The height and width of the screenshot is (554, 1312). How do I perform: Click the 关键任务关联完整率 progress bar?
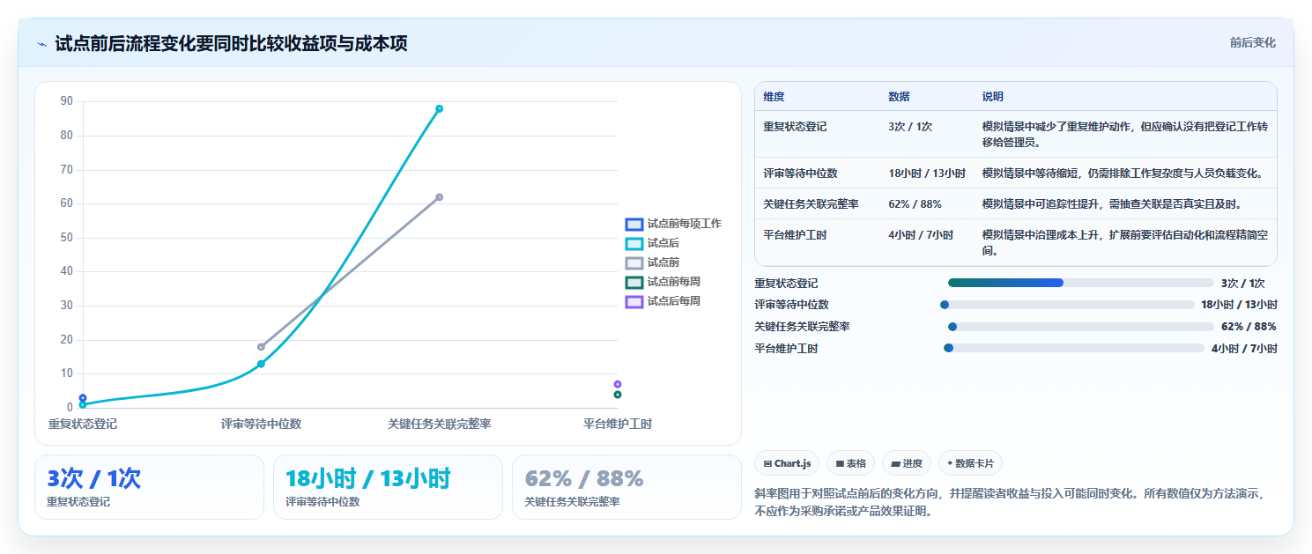[1080, 327]
